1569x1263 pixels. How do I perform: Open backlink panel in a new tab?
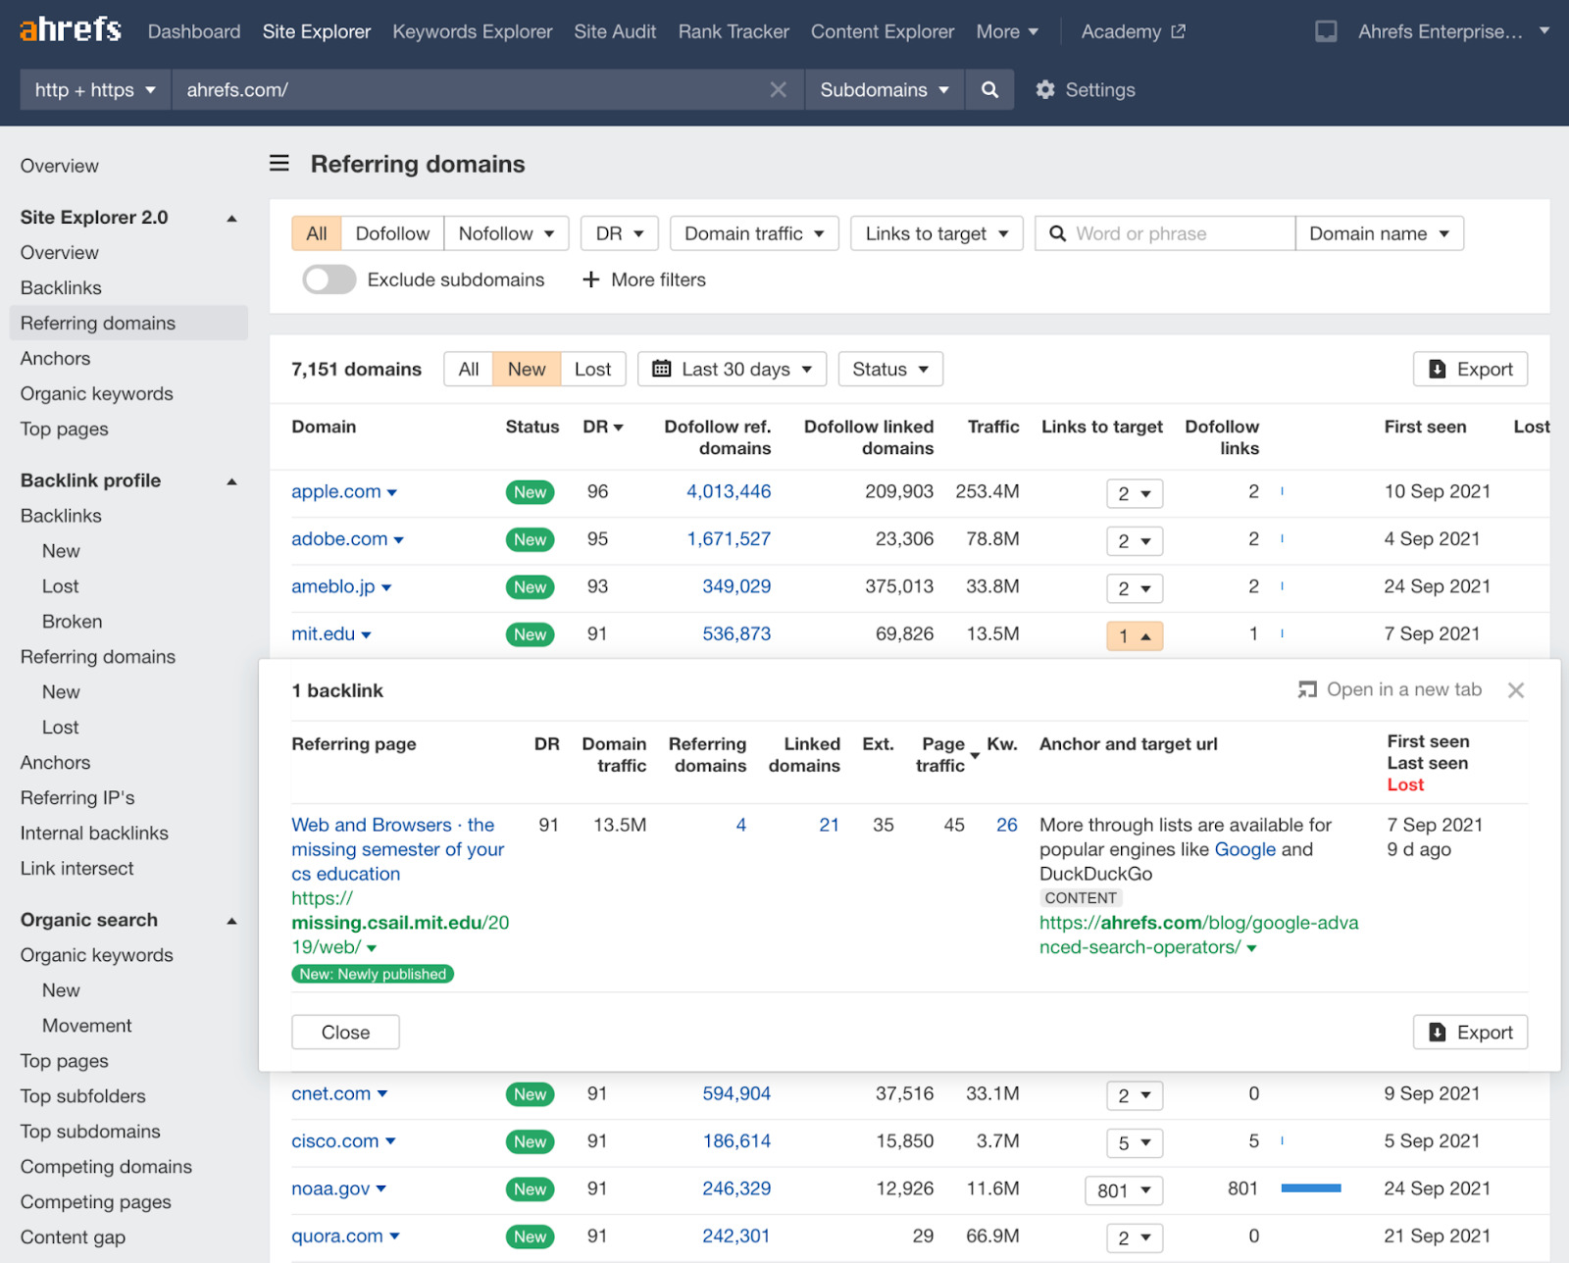click(1391, 690)
